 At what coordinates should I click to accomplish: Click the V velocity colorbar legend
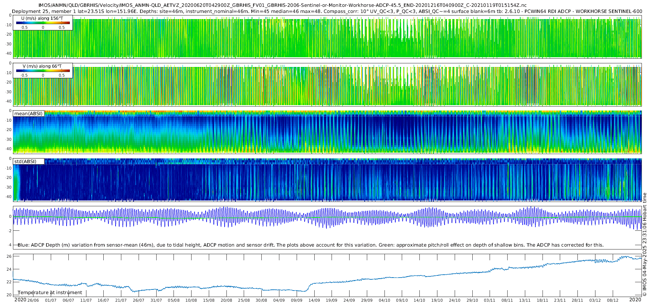click(x=43, y=71)
